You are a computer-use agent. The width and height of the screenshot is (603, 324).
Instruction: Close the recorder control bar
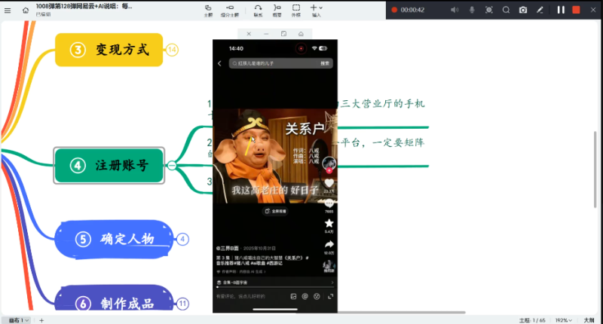coord(593,10)
